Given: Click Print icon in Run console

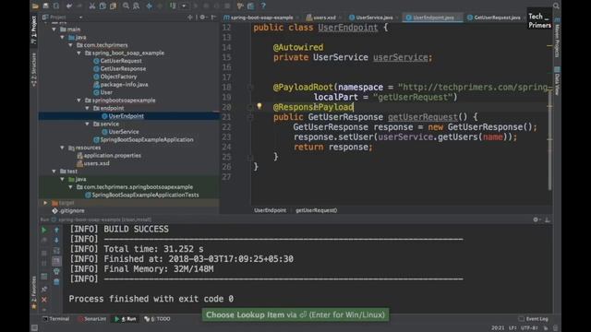Looking at the screenshot, I should click(x=56, y=271).
